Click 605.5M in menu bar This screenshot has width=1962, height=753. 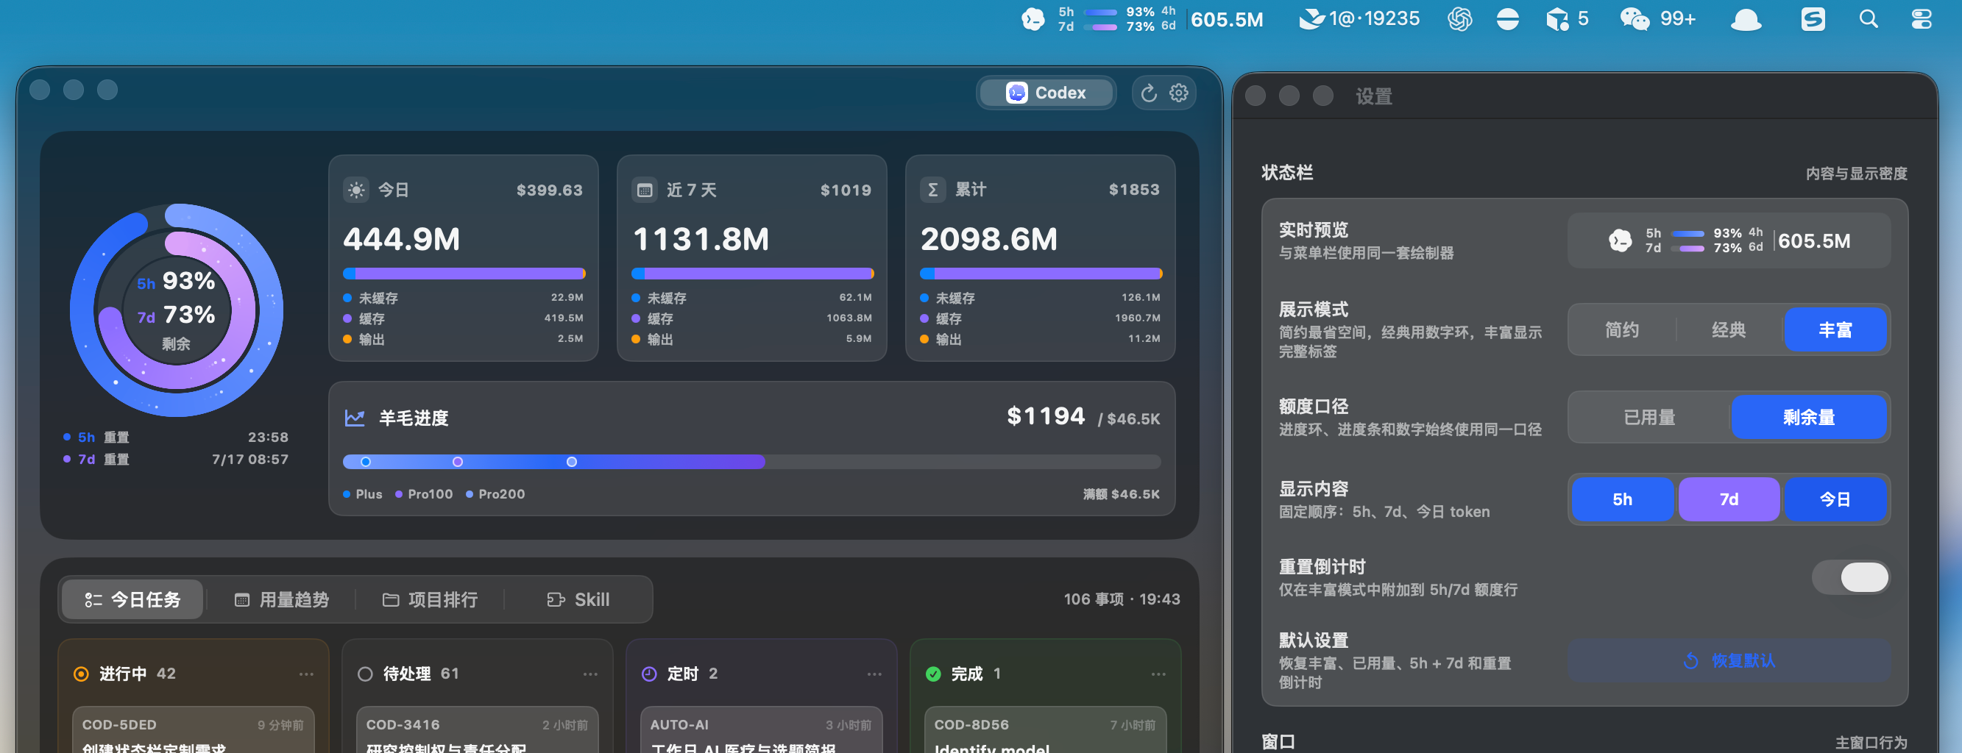coord(1227,20)
